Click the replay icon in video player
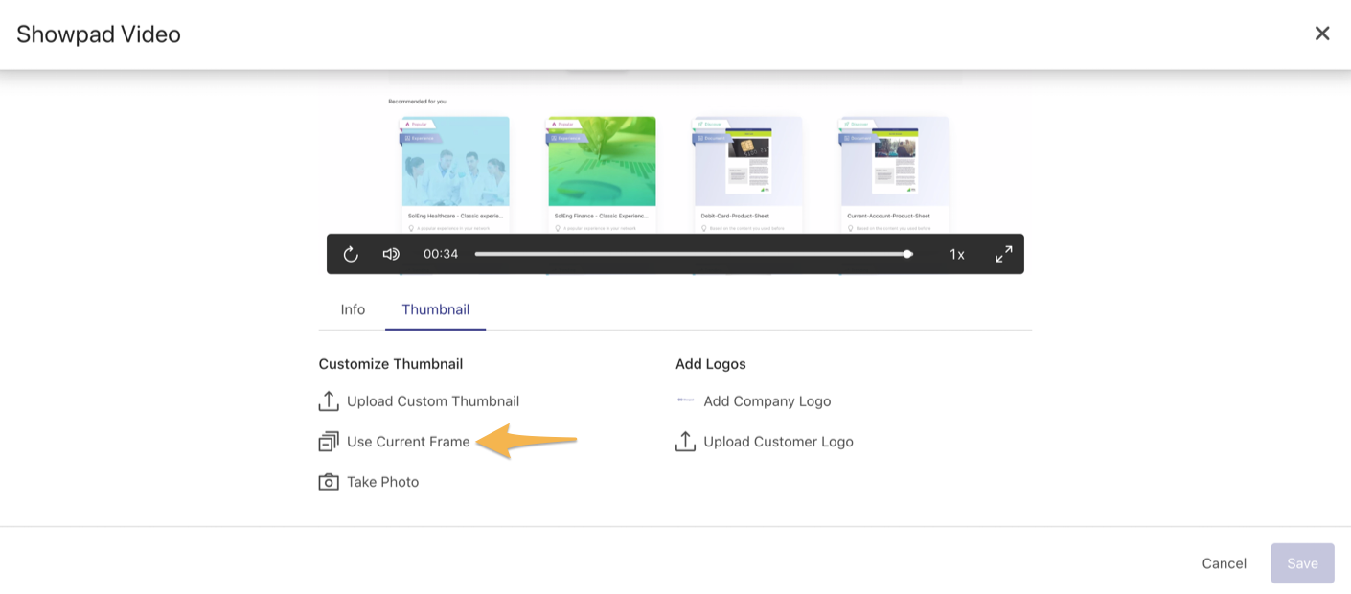This screenshot has width=1351, height=594. click(351, 254)
